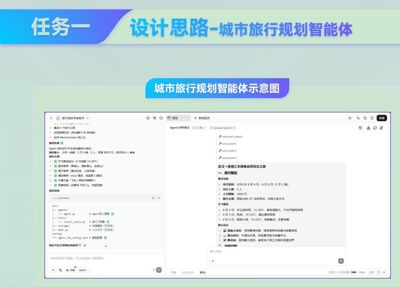Click the 恩施大峡谷 highlight entry
The height and width of the screenshot is (287, 400).
[260, 231]
